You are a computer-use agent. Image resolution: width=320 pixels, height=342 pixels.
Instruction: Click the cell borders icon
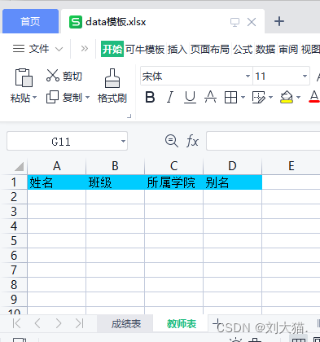(230, 97)
